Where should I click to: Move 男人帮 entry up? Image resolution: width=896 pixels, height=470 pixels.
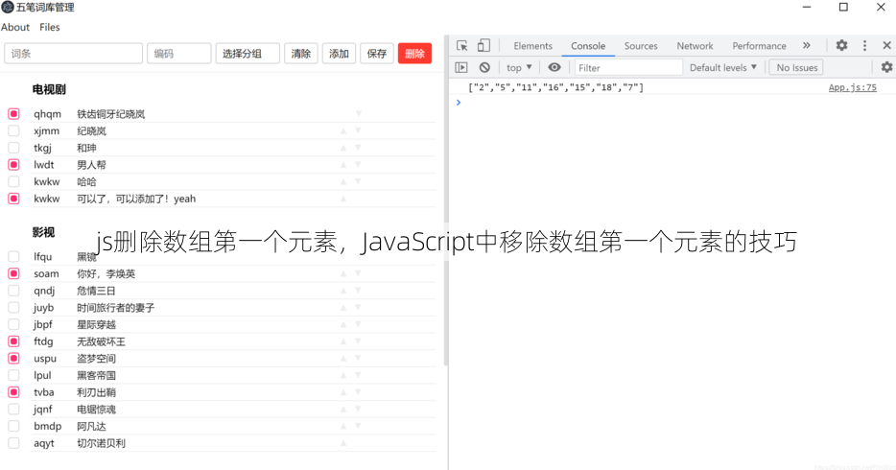pos(343,164)
